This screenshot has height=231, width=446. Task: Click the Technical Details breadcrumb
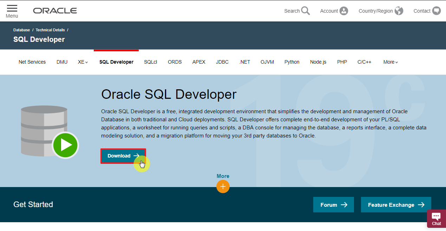(x=50, y=30)
